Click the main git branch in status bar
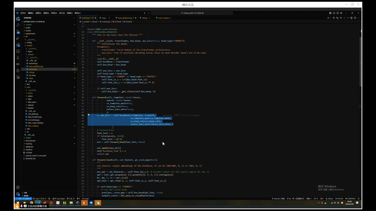Image resolution: width=376 pixels, height=211 pixels. tap(36, 199)
